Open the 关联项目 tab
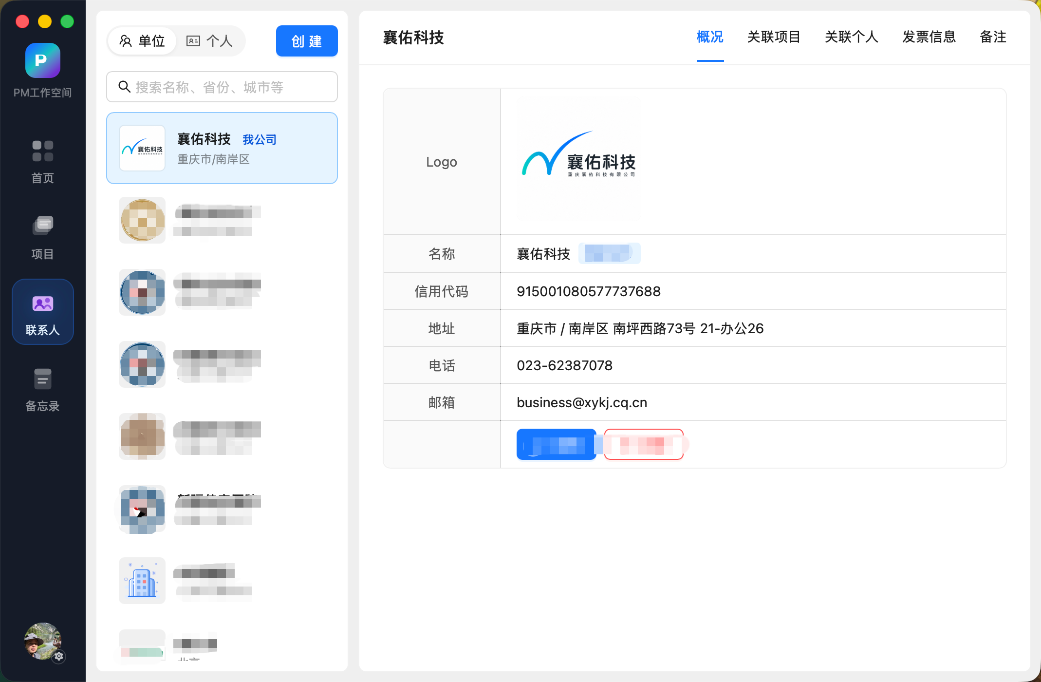Screen dimensions: 1041x682 [x=774, y=37]
